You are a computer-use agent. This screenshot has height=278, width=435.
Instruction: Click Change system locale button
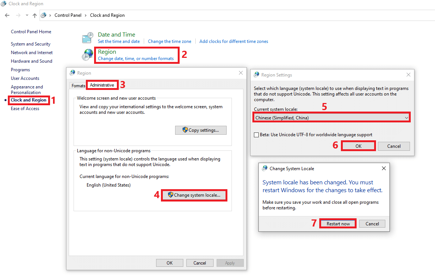click(x=194, y=195)
